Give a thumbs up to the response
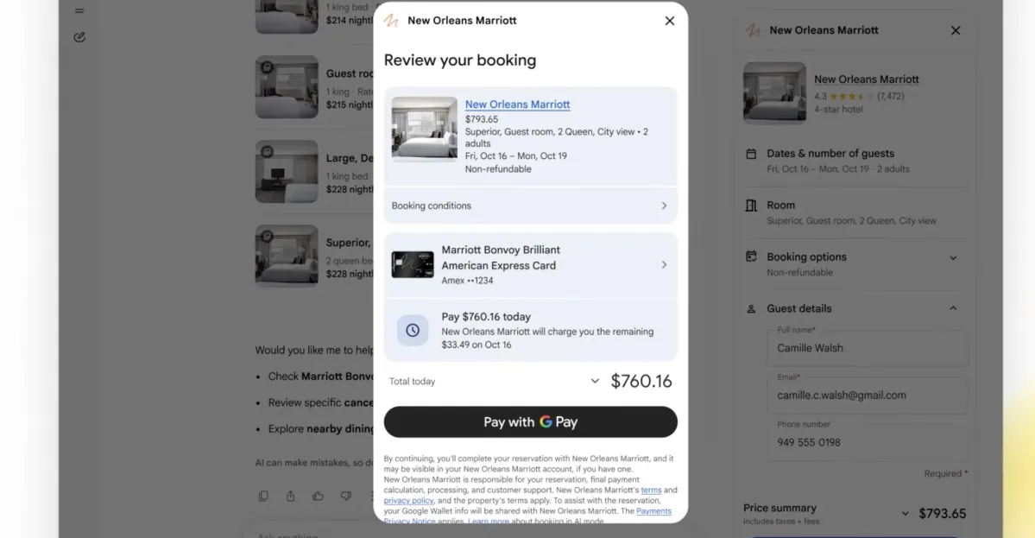1035x538 pixels. pyautogui.click(x=319, y=496)
